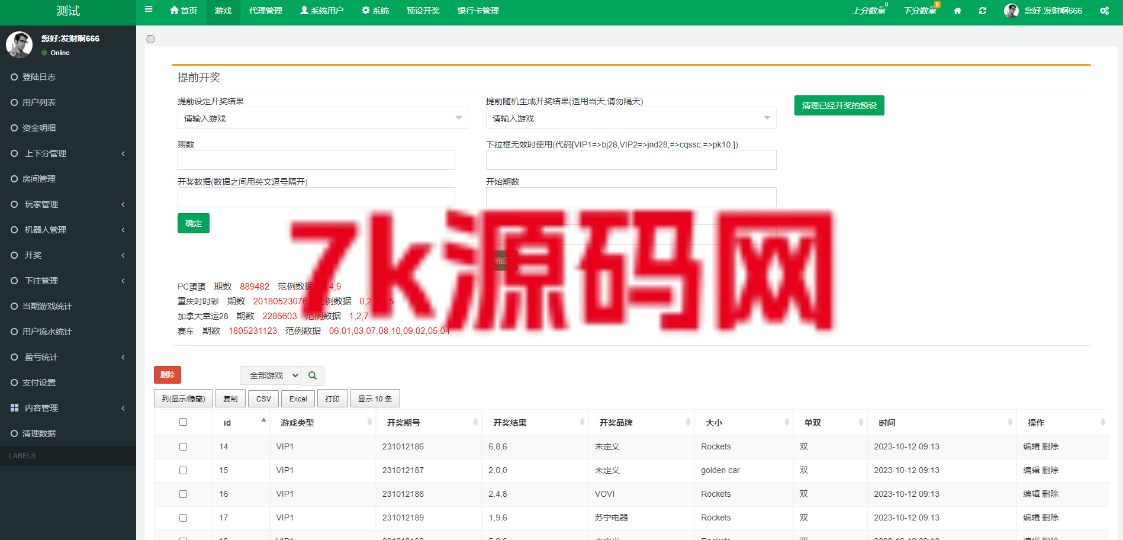Sort table by 时间 column
The height and width of the screenshot is (540, 1123).
point(942,423)
